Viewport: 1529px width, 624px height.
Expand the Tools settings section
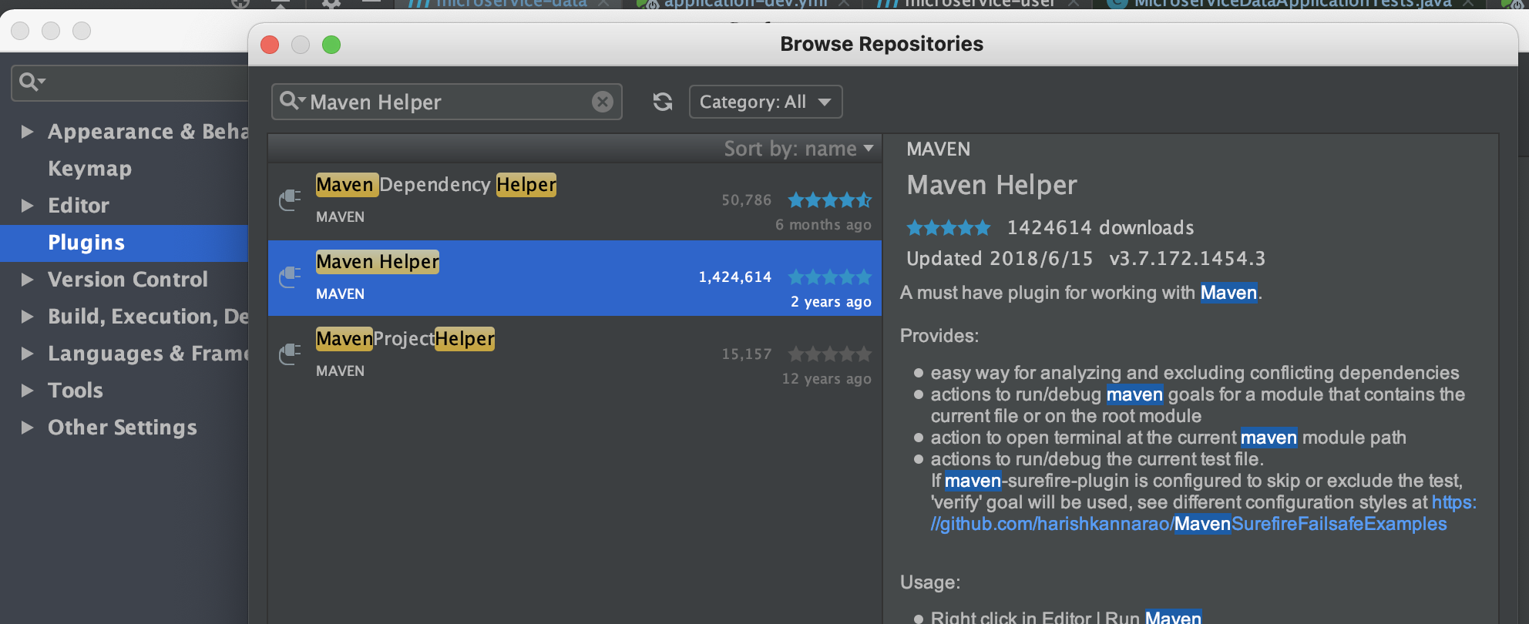(28, 391)
